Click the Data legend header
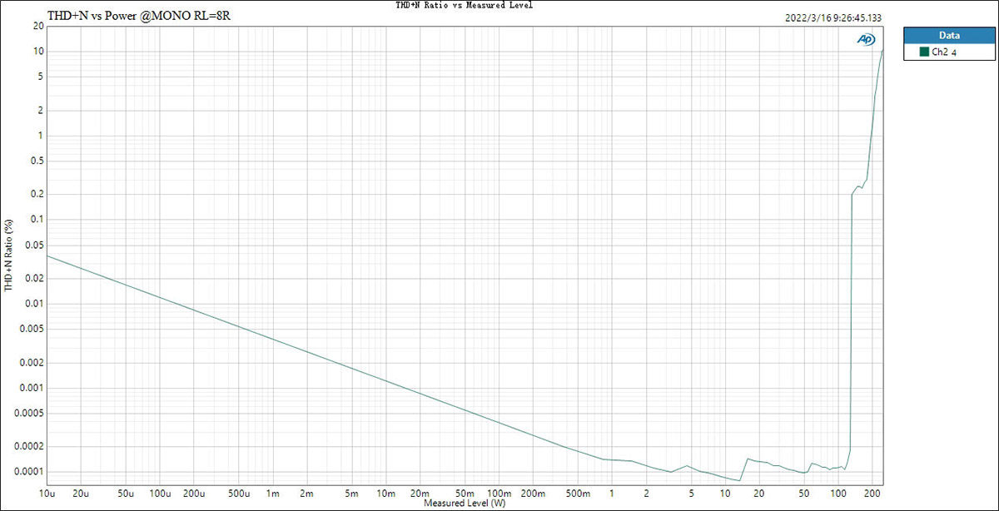This screenshot has height=511, width=999. [949, 36]
